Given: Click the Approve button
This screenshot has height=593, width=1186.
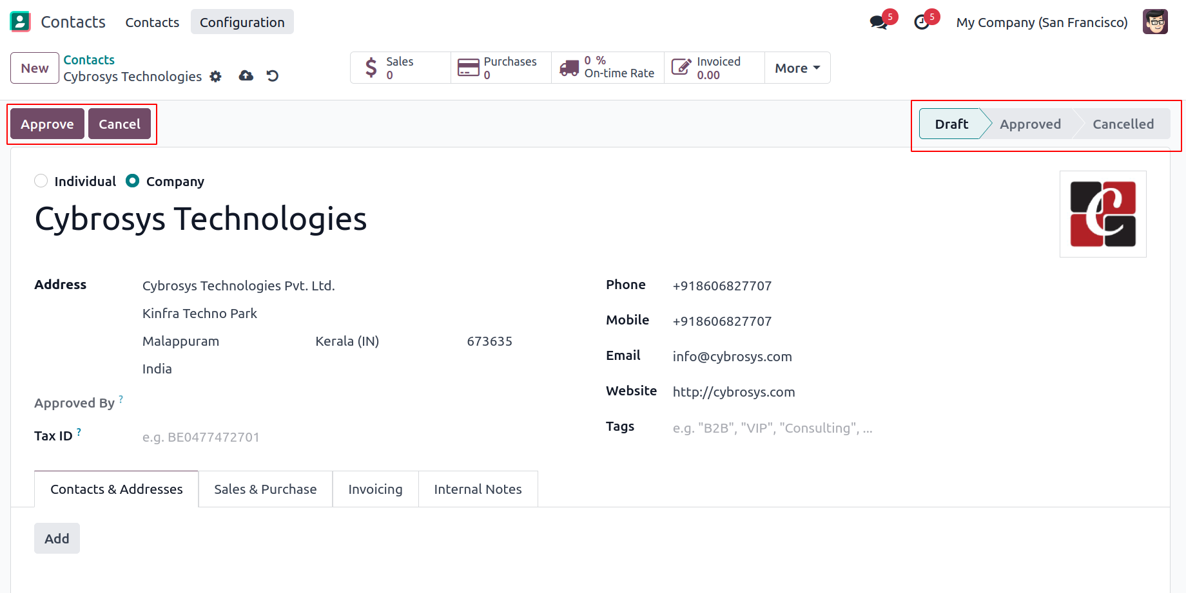Looking at the screenshot, I should (x=47, y=124).
